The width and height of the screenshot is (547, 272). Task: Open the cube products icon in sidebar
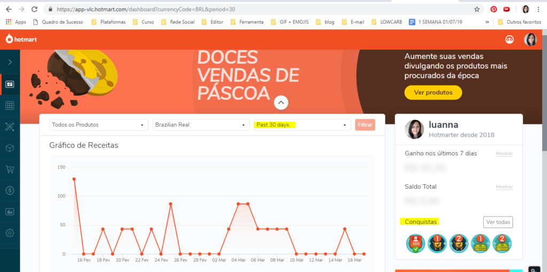(10, 148)
